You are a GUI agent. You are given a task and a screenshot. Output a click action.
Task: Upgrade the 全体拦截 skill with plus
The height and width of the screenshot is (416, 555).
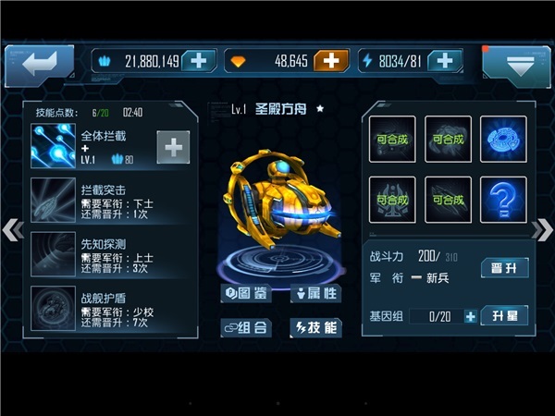coord(173,147)
